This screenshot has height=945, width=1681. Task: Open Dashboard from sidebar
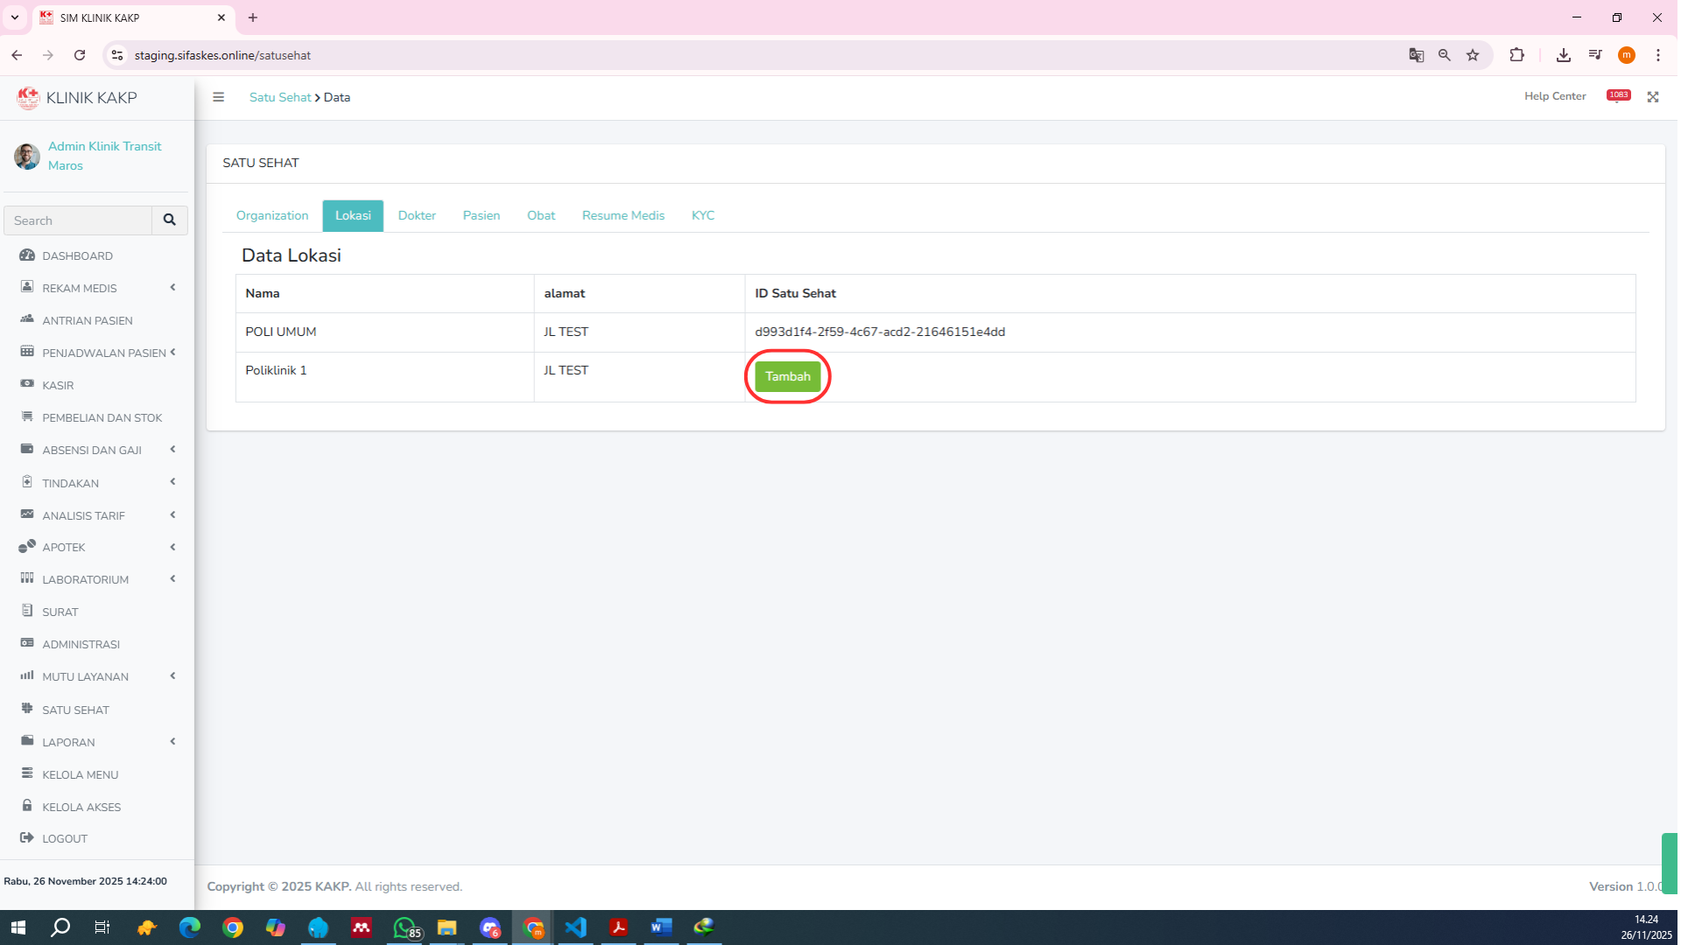[77, 255]
